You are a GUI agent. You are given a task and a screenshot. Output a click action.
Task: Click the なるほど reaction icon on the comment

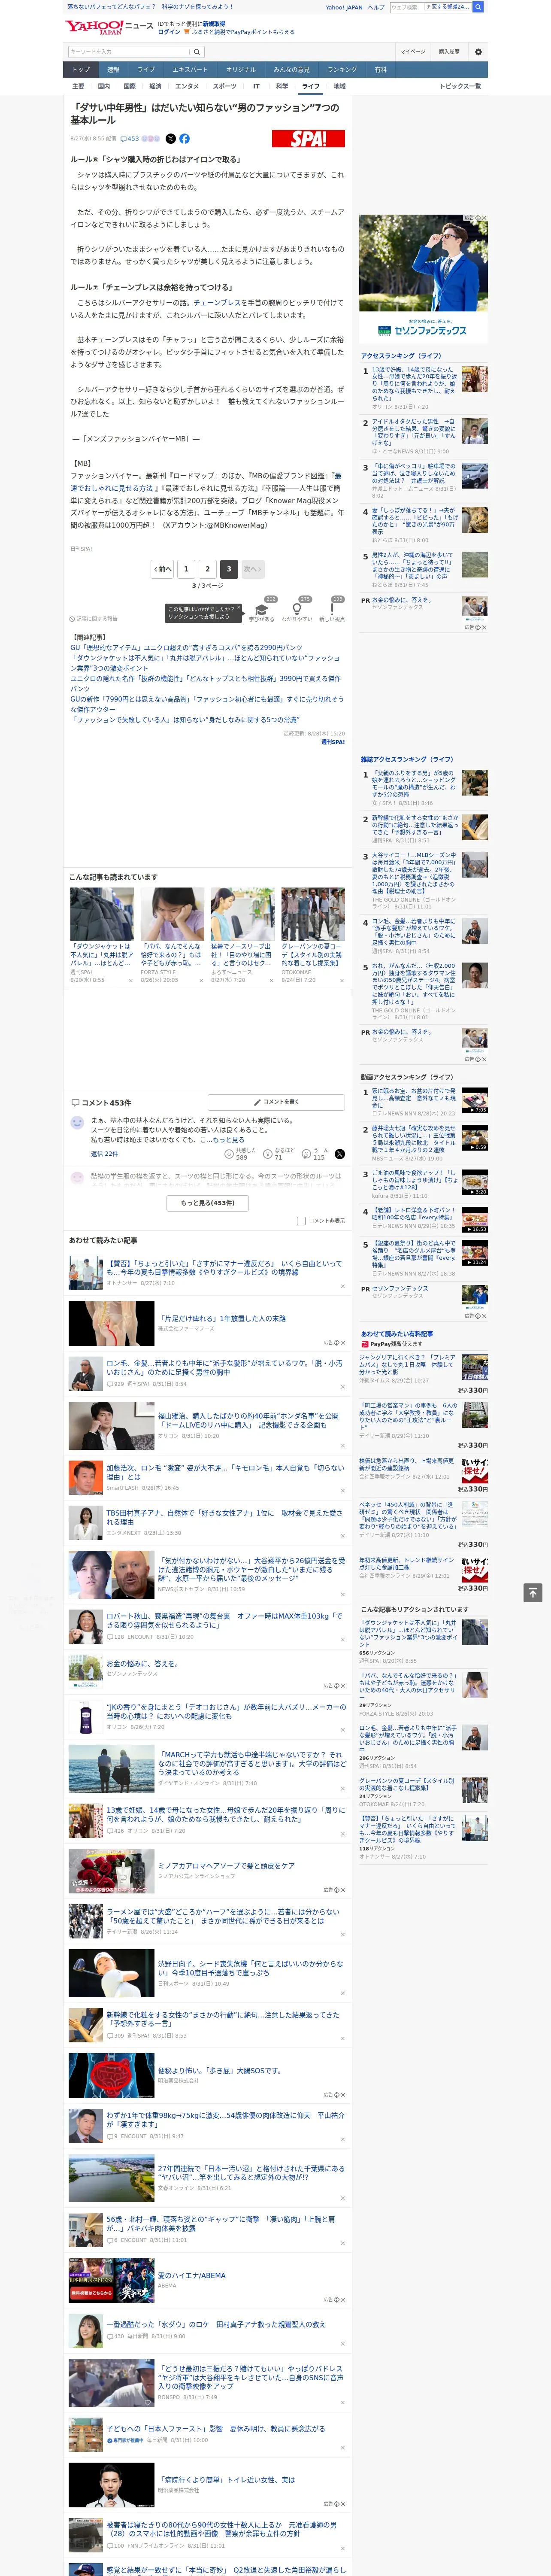pyautogui.click(x=268, y=1154)
